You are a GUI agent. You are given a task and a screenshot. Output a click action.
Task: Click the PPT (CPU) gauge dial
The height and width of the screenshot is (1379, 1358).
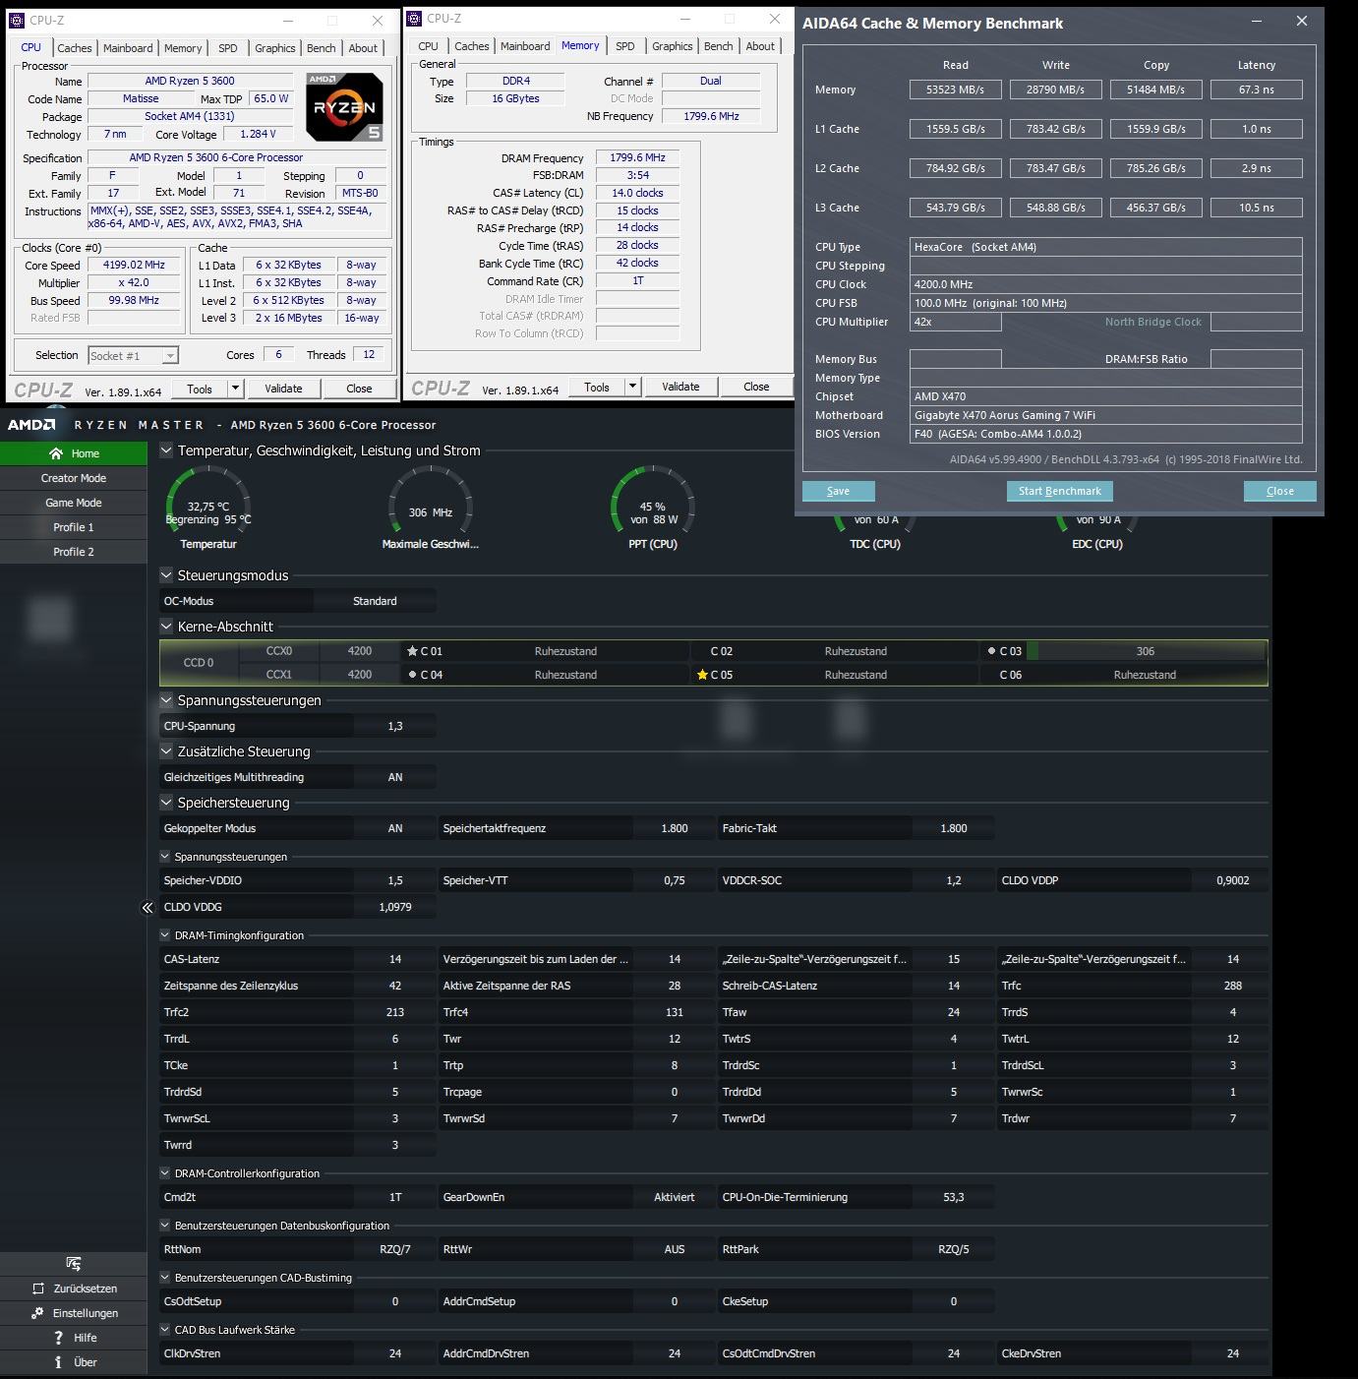pyautogui.click(x=653, y=500)
